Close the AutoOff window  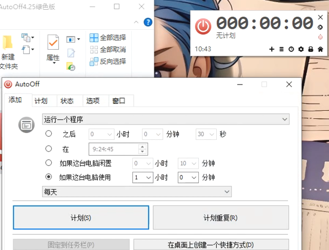point(289,85)
